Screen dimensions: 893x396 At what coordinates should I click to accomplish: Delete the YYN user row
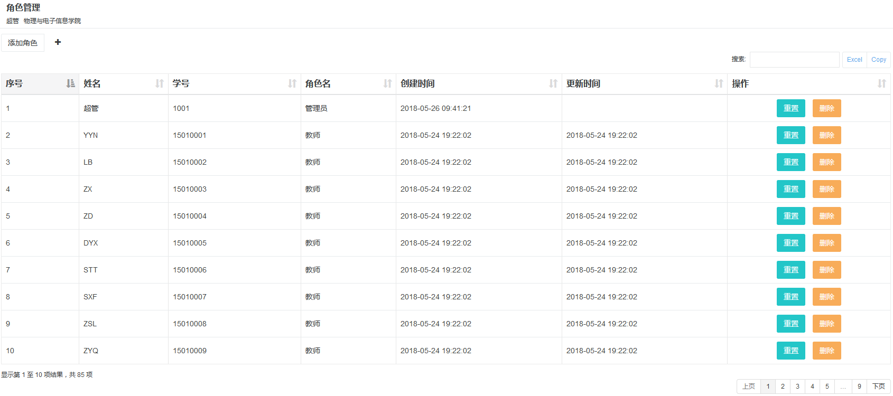click(x=826, y=135)
